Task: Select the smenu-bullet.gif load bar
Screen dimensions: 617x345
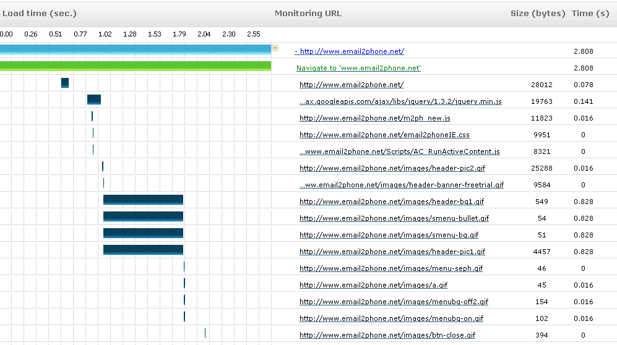Action: (x=143, y=216)
